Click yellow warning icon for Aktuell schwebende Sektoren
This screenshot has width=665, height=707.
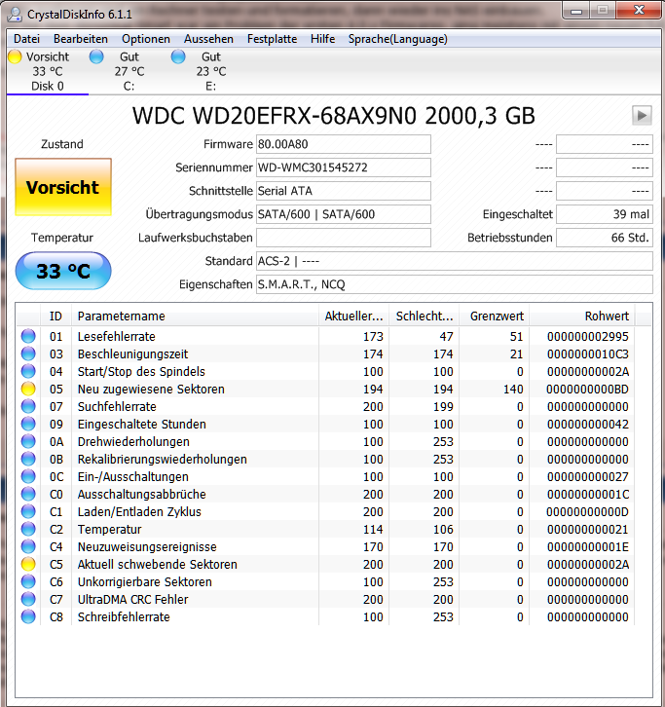(x=28, y=564)
